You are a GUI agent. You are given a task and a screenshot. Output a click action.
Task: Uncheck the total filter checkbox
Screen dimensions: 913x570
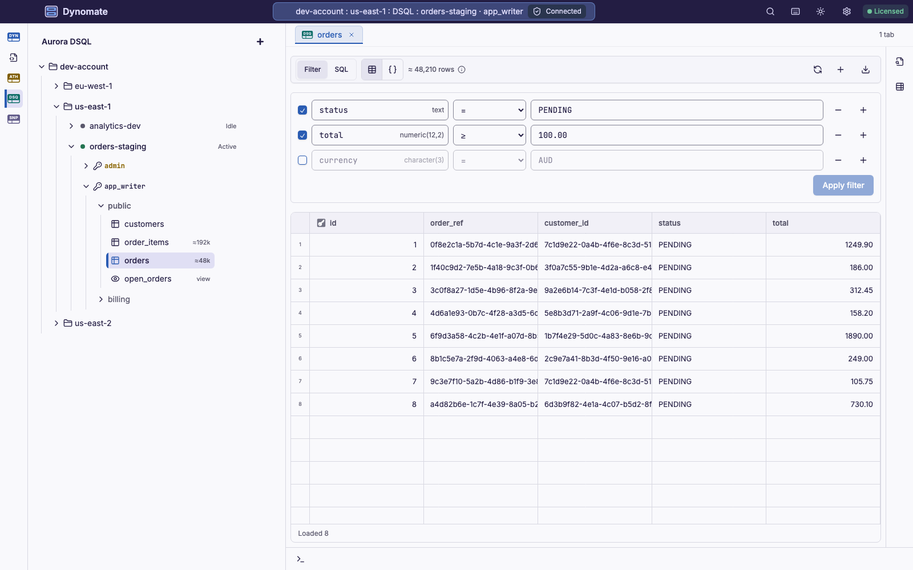pos(302,135)
